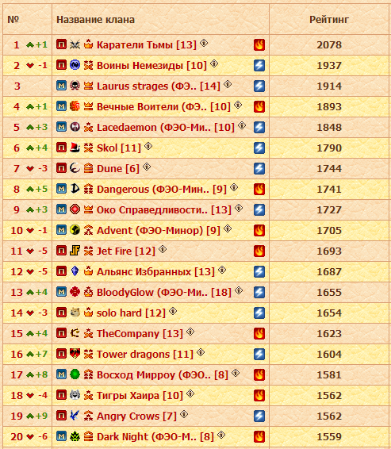Click the Название клана column header
391x449 pixels.
(x=95, y=20)
